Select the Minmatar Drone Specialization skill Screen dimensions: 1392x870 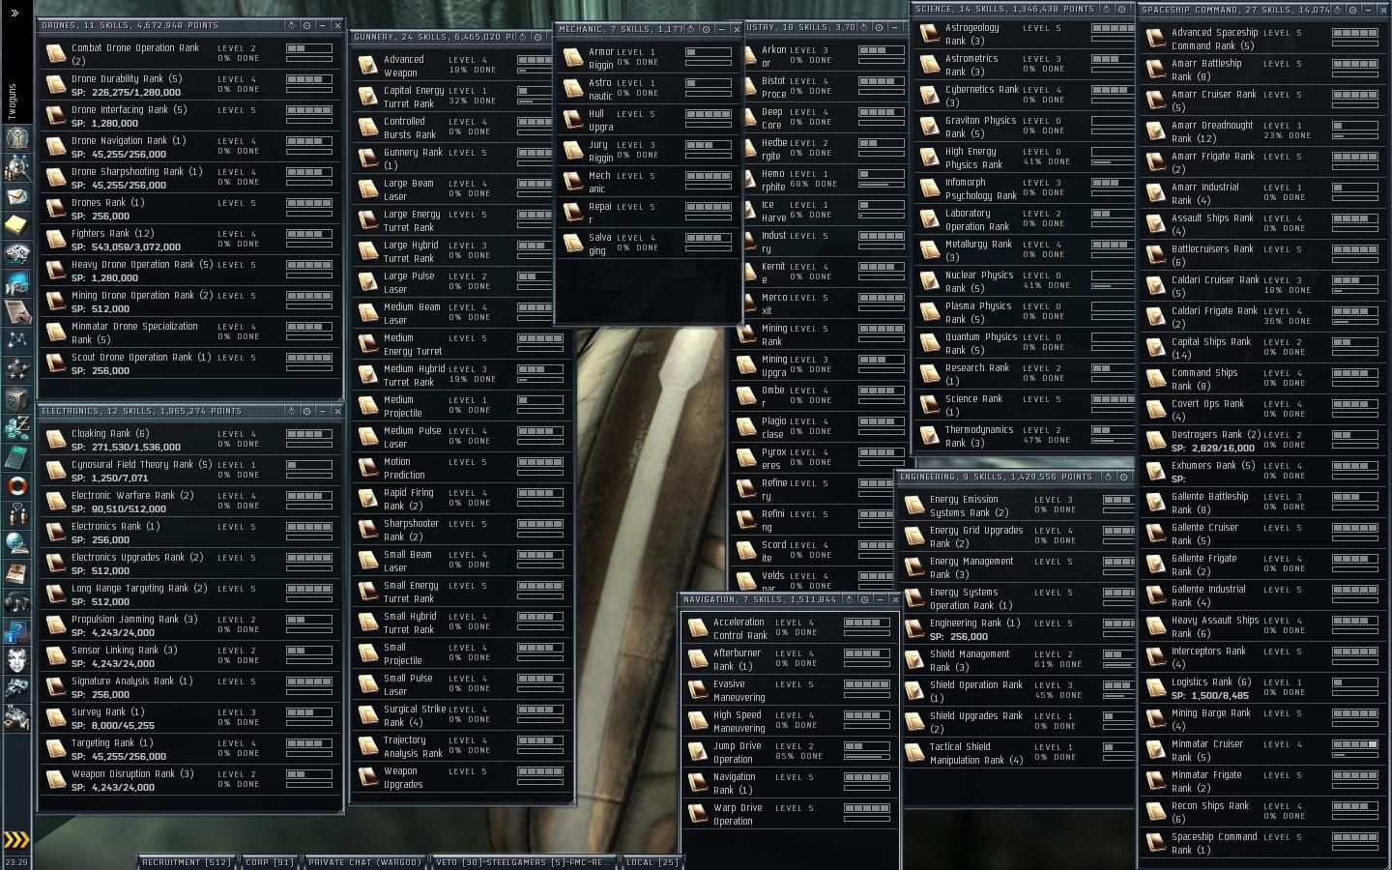[190, 333]
